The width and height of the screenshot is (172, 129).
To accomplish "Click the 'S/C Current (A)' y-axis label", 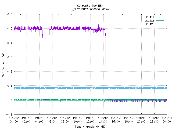I will (x=3, y=64).
